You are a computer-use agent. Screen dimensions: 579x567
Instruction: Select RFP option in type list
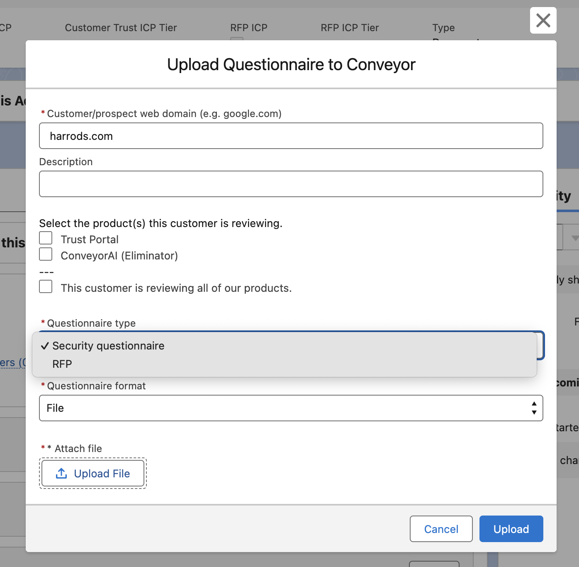click(x=285, y=364)
